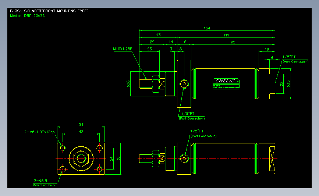The image size is (319, 196).
Task: Click the CHELIC nameplate on the cylinder body
Action: pos(226,84)
